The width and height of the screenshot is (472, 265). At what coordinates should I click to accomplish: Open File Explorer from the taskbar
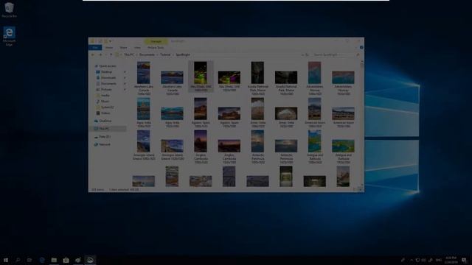click(54, 260)
